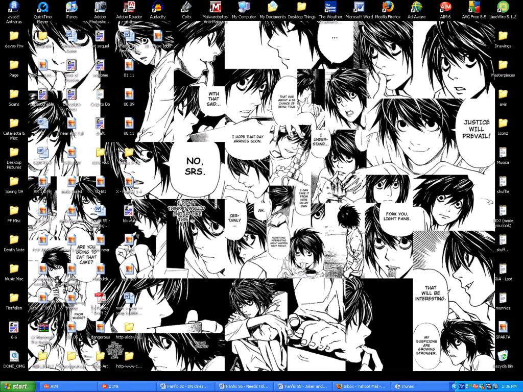This screenshot has height=392, width=523.
Task: Open the 2 IMs taskbar button
Action: [x=127, y=386]
